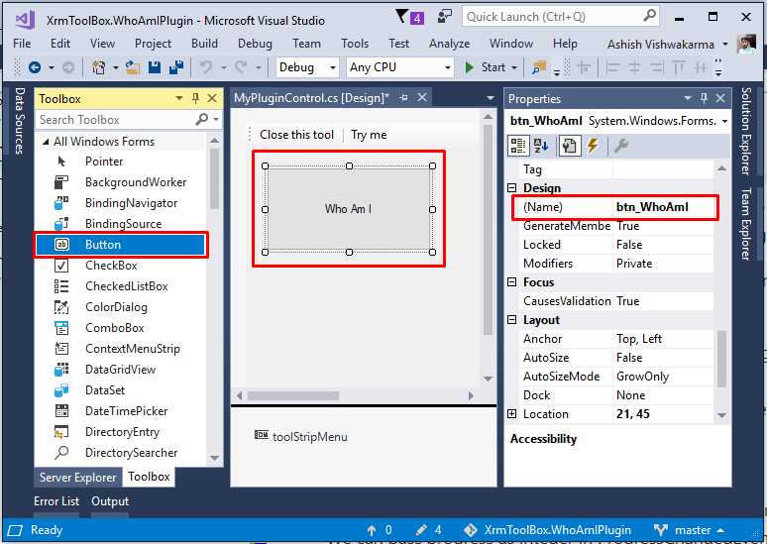Screen dimensions: 767x544
Task: Open the File menu
Action: coord(22,44)
